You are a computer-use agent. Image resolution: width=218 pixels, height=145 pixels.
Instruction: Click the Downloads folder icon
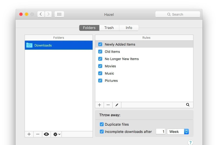[29, 45]
